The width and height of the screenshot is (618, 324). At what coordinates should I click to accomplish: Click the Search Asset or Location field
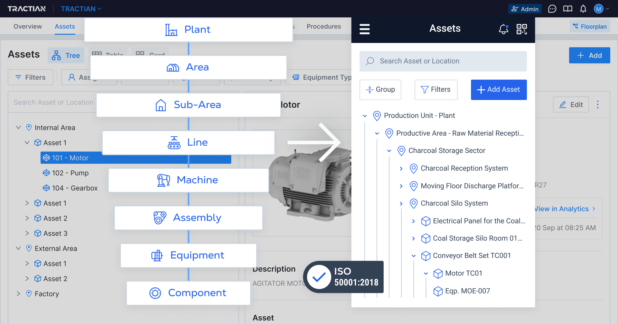pos(443,61)
